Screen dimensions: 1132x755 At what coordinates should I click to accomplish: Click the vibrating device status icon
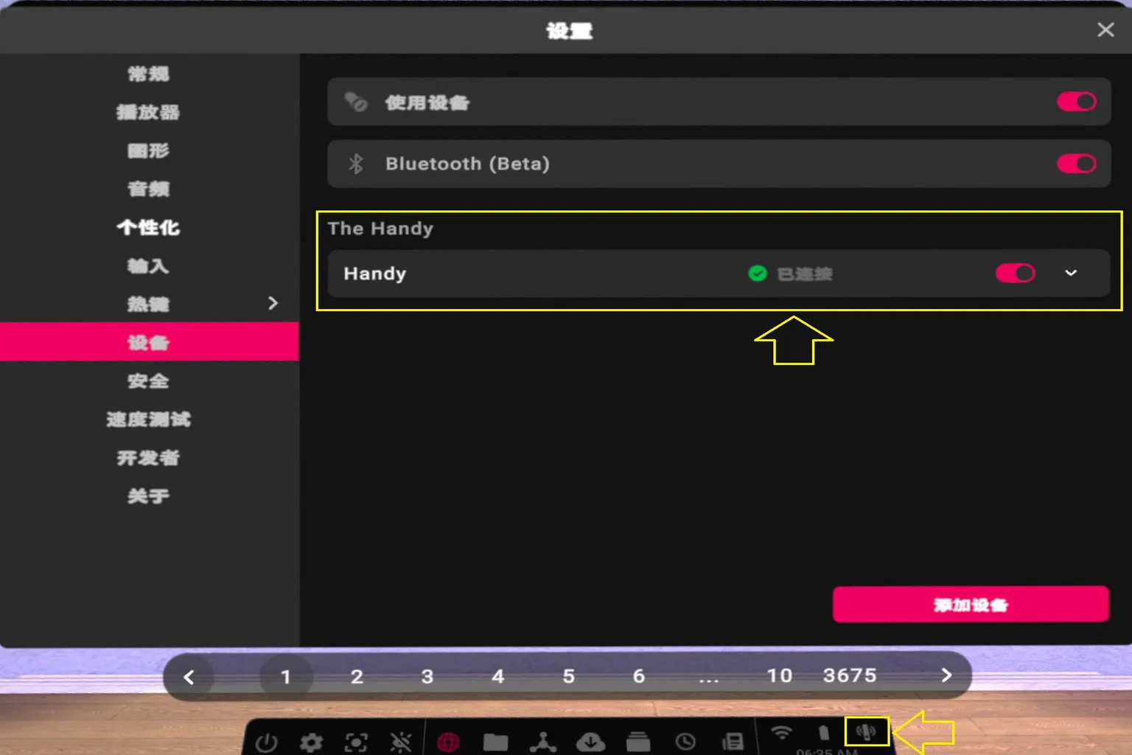(x=866, y=731)
